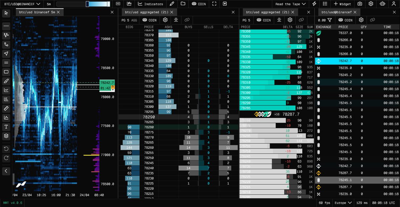
Task: Click the 78290 price row in ladder
Action: pos(178,117)
